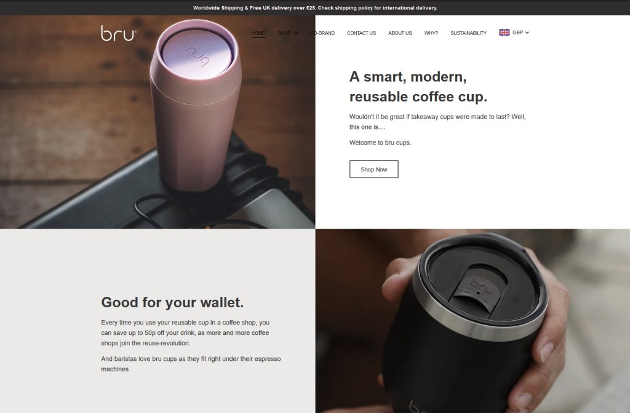Open the CO-BRAND page
The height and width of the screenshot is (413, 630).
click(x=322, y=33)
